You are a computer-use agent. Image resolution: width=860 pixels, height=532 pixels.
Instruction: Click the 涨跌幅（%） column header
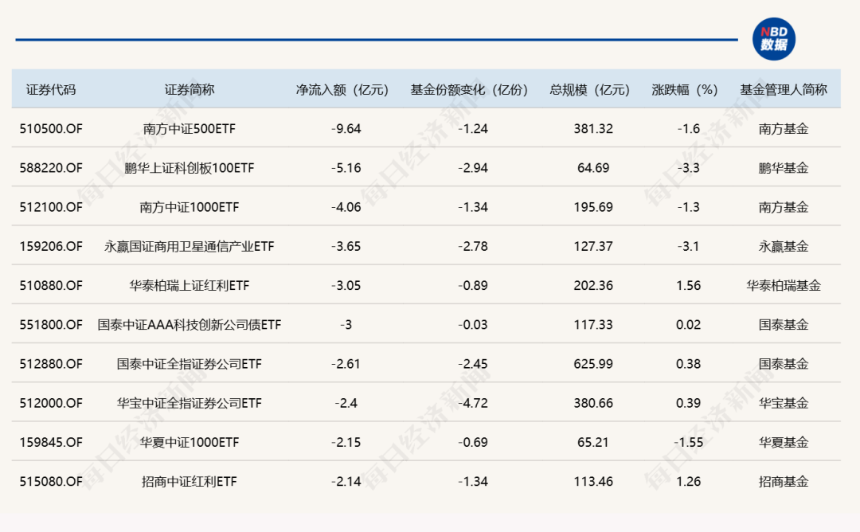tap(685, 89)
